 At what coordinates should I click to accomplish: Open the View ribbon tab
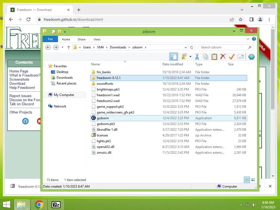pos(97,39)
